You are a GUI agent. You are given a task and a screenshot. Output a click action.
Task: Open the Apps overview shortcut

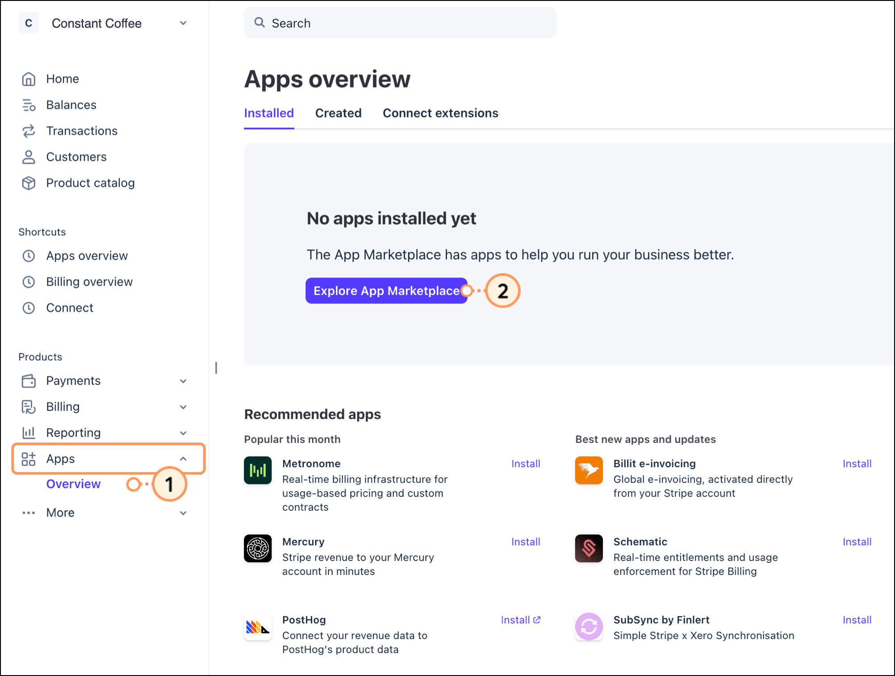87,256
